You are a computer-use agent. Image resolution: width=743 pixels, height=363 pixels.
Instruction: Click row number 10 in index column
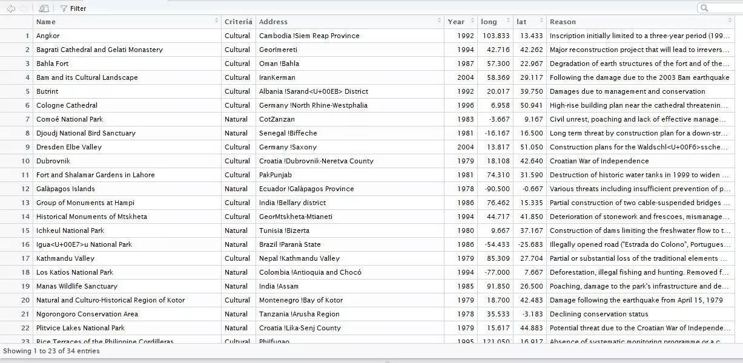pyautogui.click(x=25, y=161)
